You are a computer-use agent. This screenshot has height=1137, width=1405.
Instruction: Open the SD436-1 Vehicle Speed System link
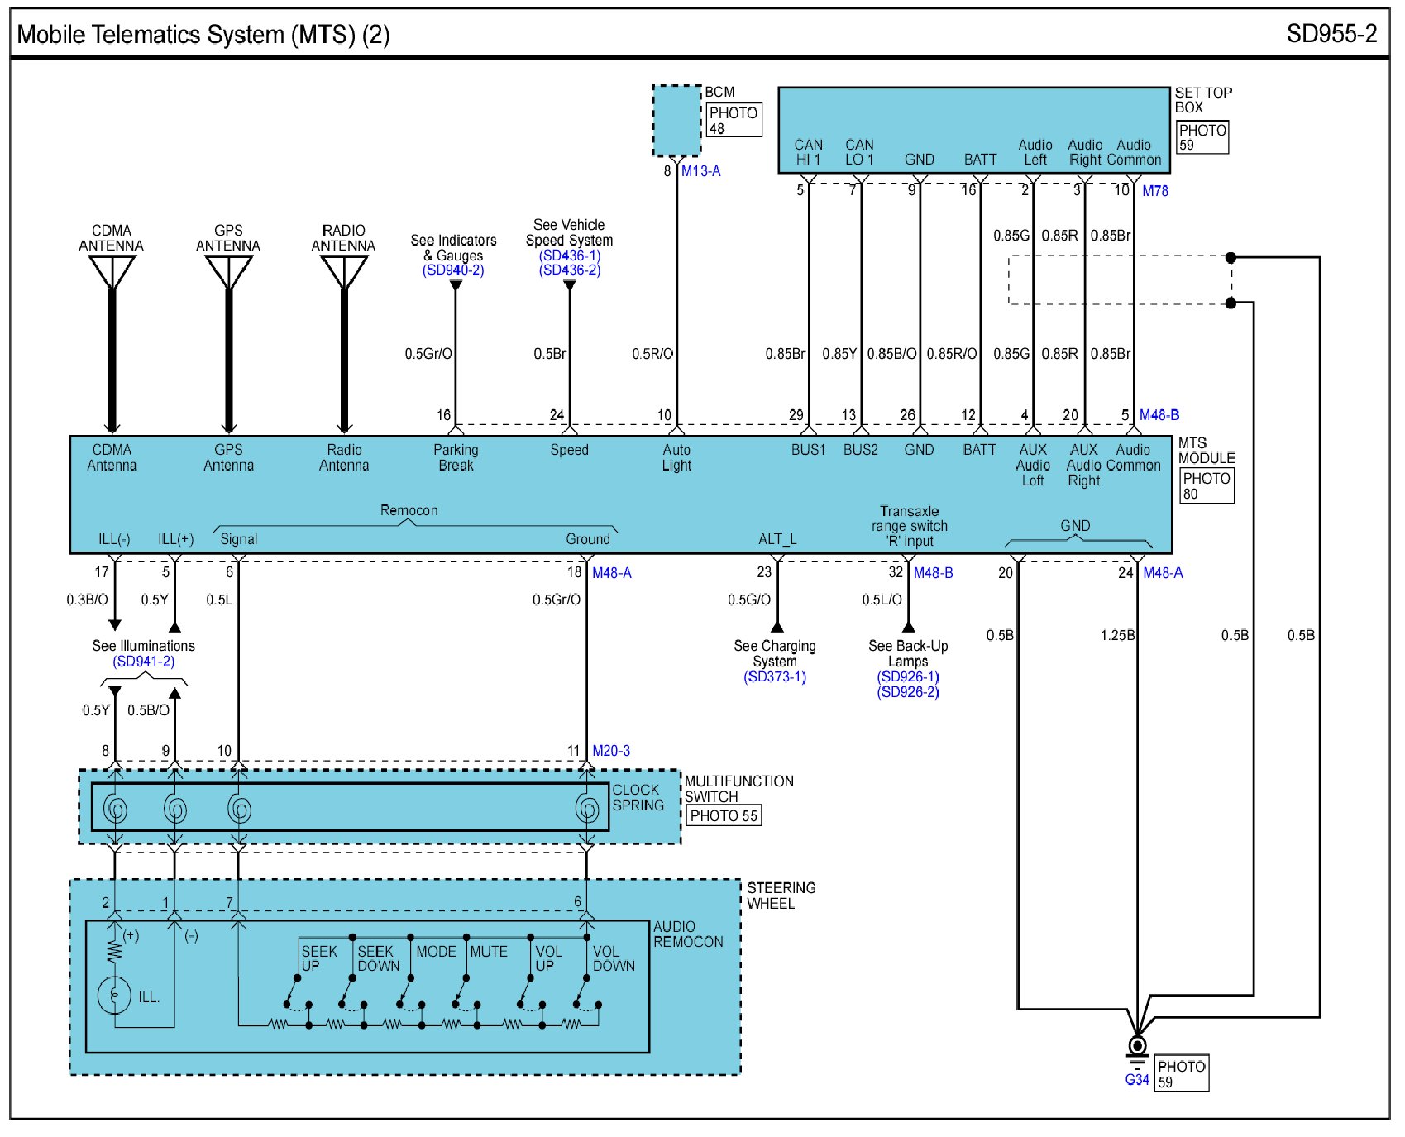tap(569, 256)
